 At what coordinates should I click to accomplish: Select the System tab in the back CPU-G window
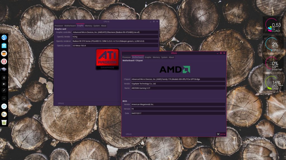(96, 26)
